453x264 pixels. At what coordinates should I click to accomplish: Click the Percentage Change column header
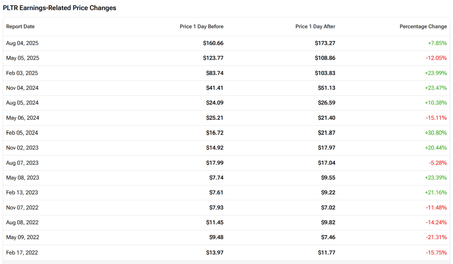423,27
